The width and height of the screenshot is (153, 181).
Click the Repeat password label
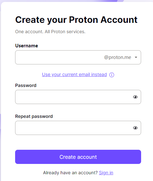click(x=34, y=116)
